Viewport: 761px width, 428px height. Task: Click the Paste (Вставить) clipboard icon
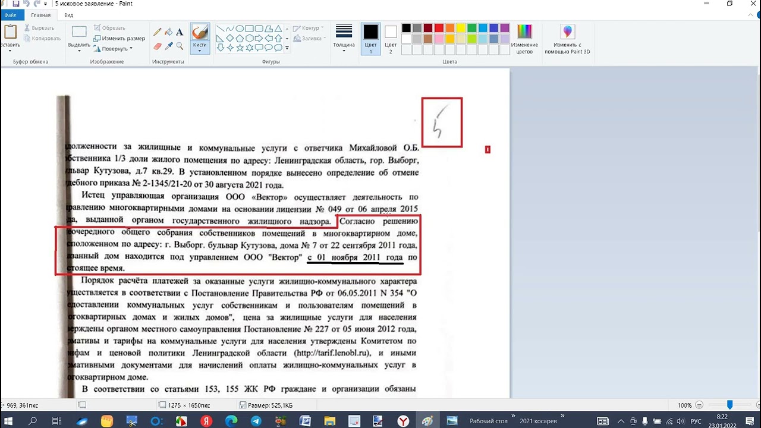[x=10, y=32]
